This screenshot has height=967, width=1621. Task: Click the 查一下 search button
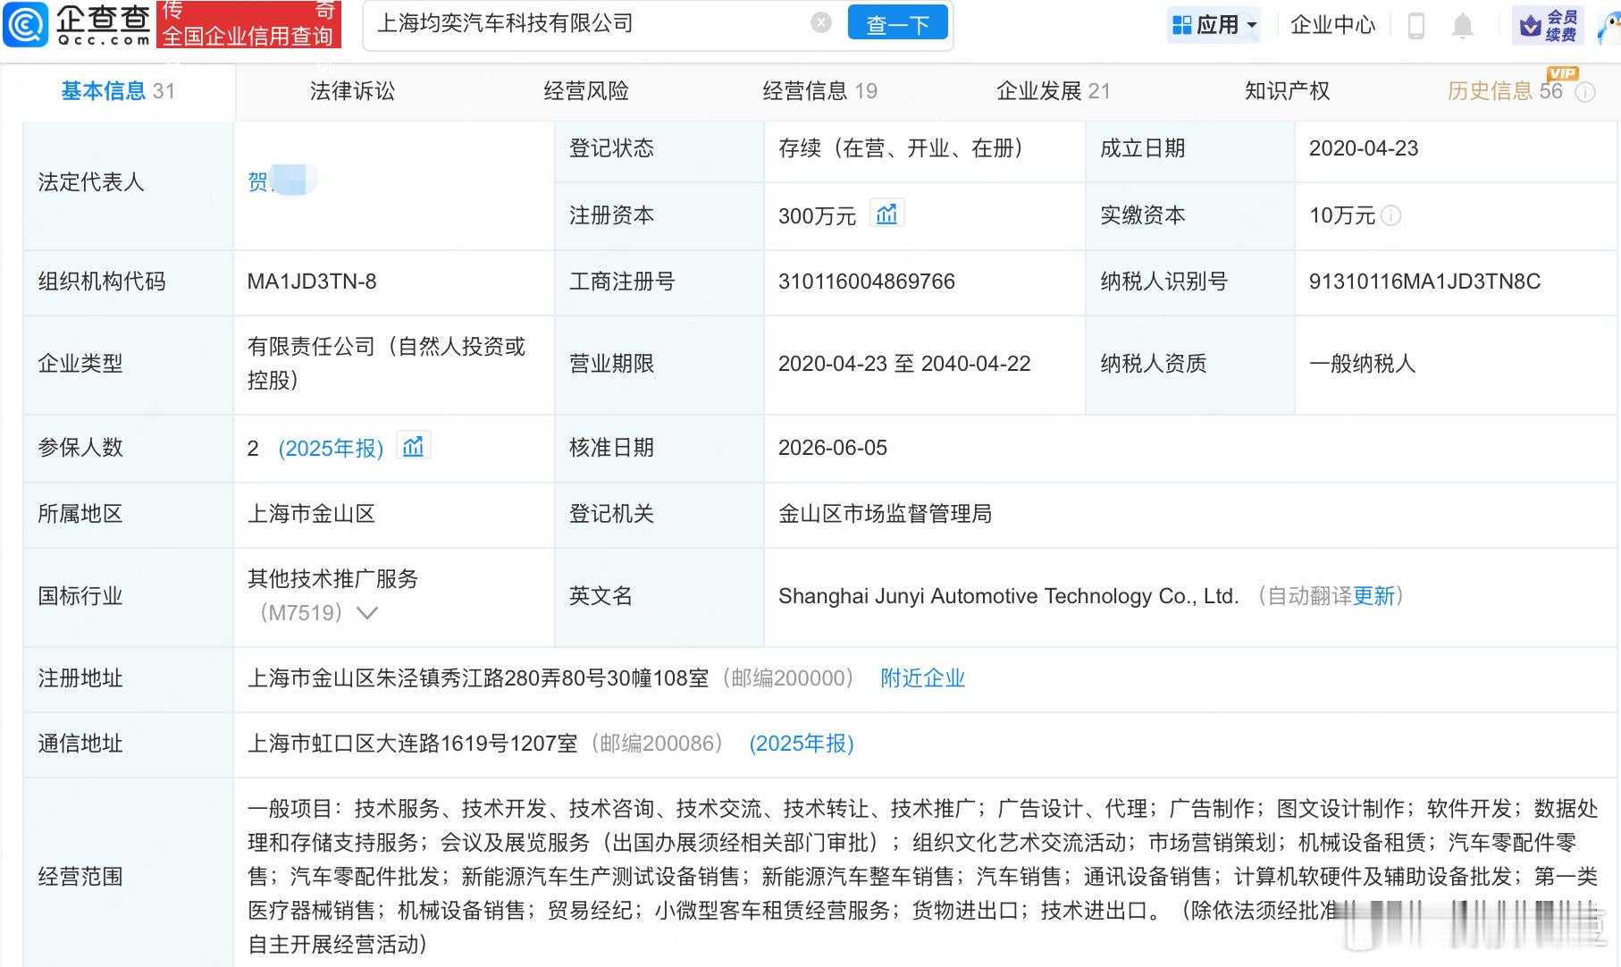897,24
